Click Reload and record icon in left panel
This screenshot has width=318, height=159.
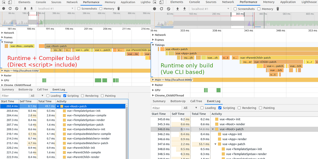pyautogui.click(x=10, y=8)
